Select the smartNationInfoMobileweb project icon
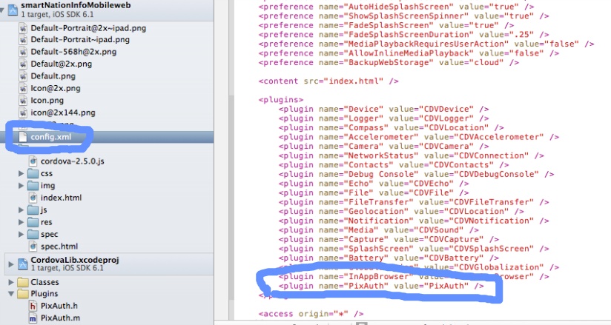This screenshot has width=611, height=325. pyautogui.click(x=13, y=10)
